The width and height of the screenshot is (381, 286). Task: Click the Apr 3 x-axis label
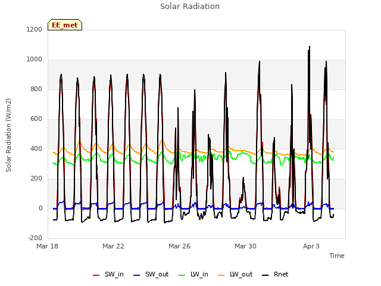coord(311,246)
